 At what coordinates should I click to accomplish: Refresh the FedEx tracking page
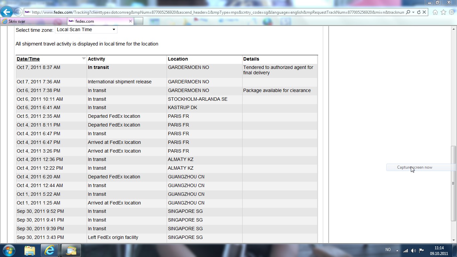(x=419, y=12)
